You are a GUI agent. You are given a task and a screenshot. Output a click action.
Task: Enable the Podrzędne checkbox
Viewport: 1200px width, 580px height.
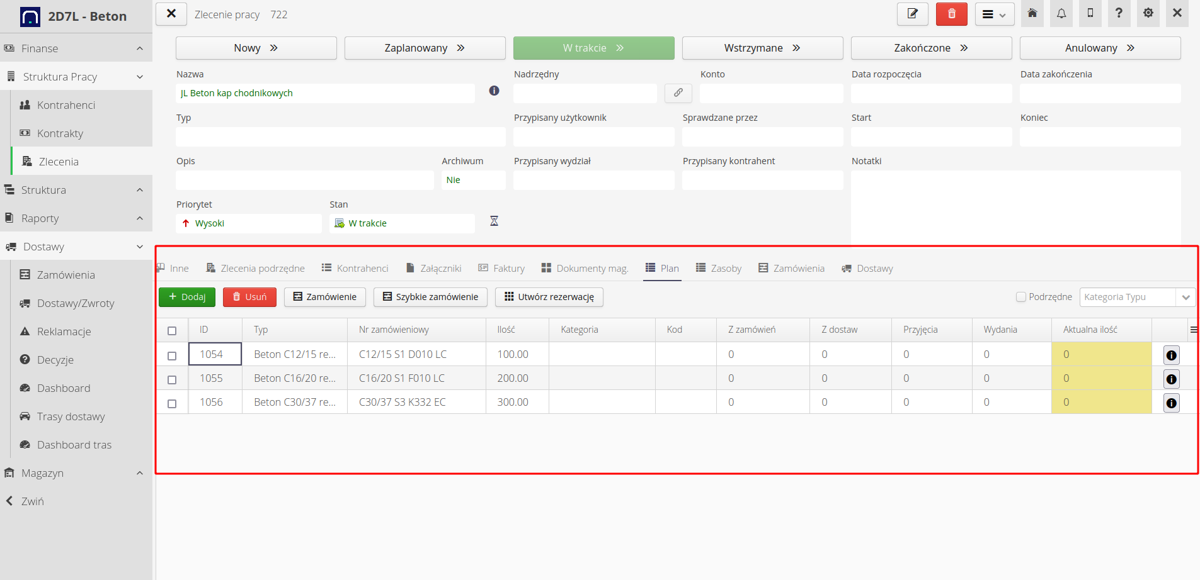(x=1021, y=297)
